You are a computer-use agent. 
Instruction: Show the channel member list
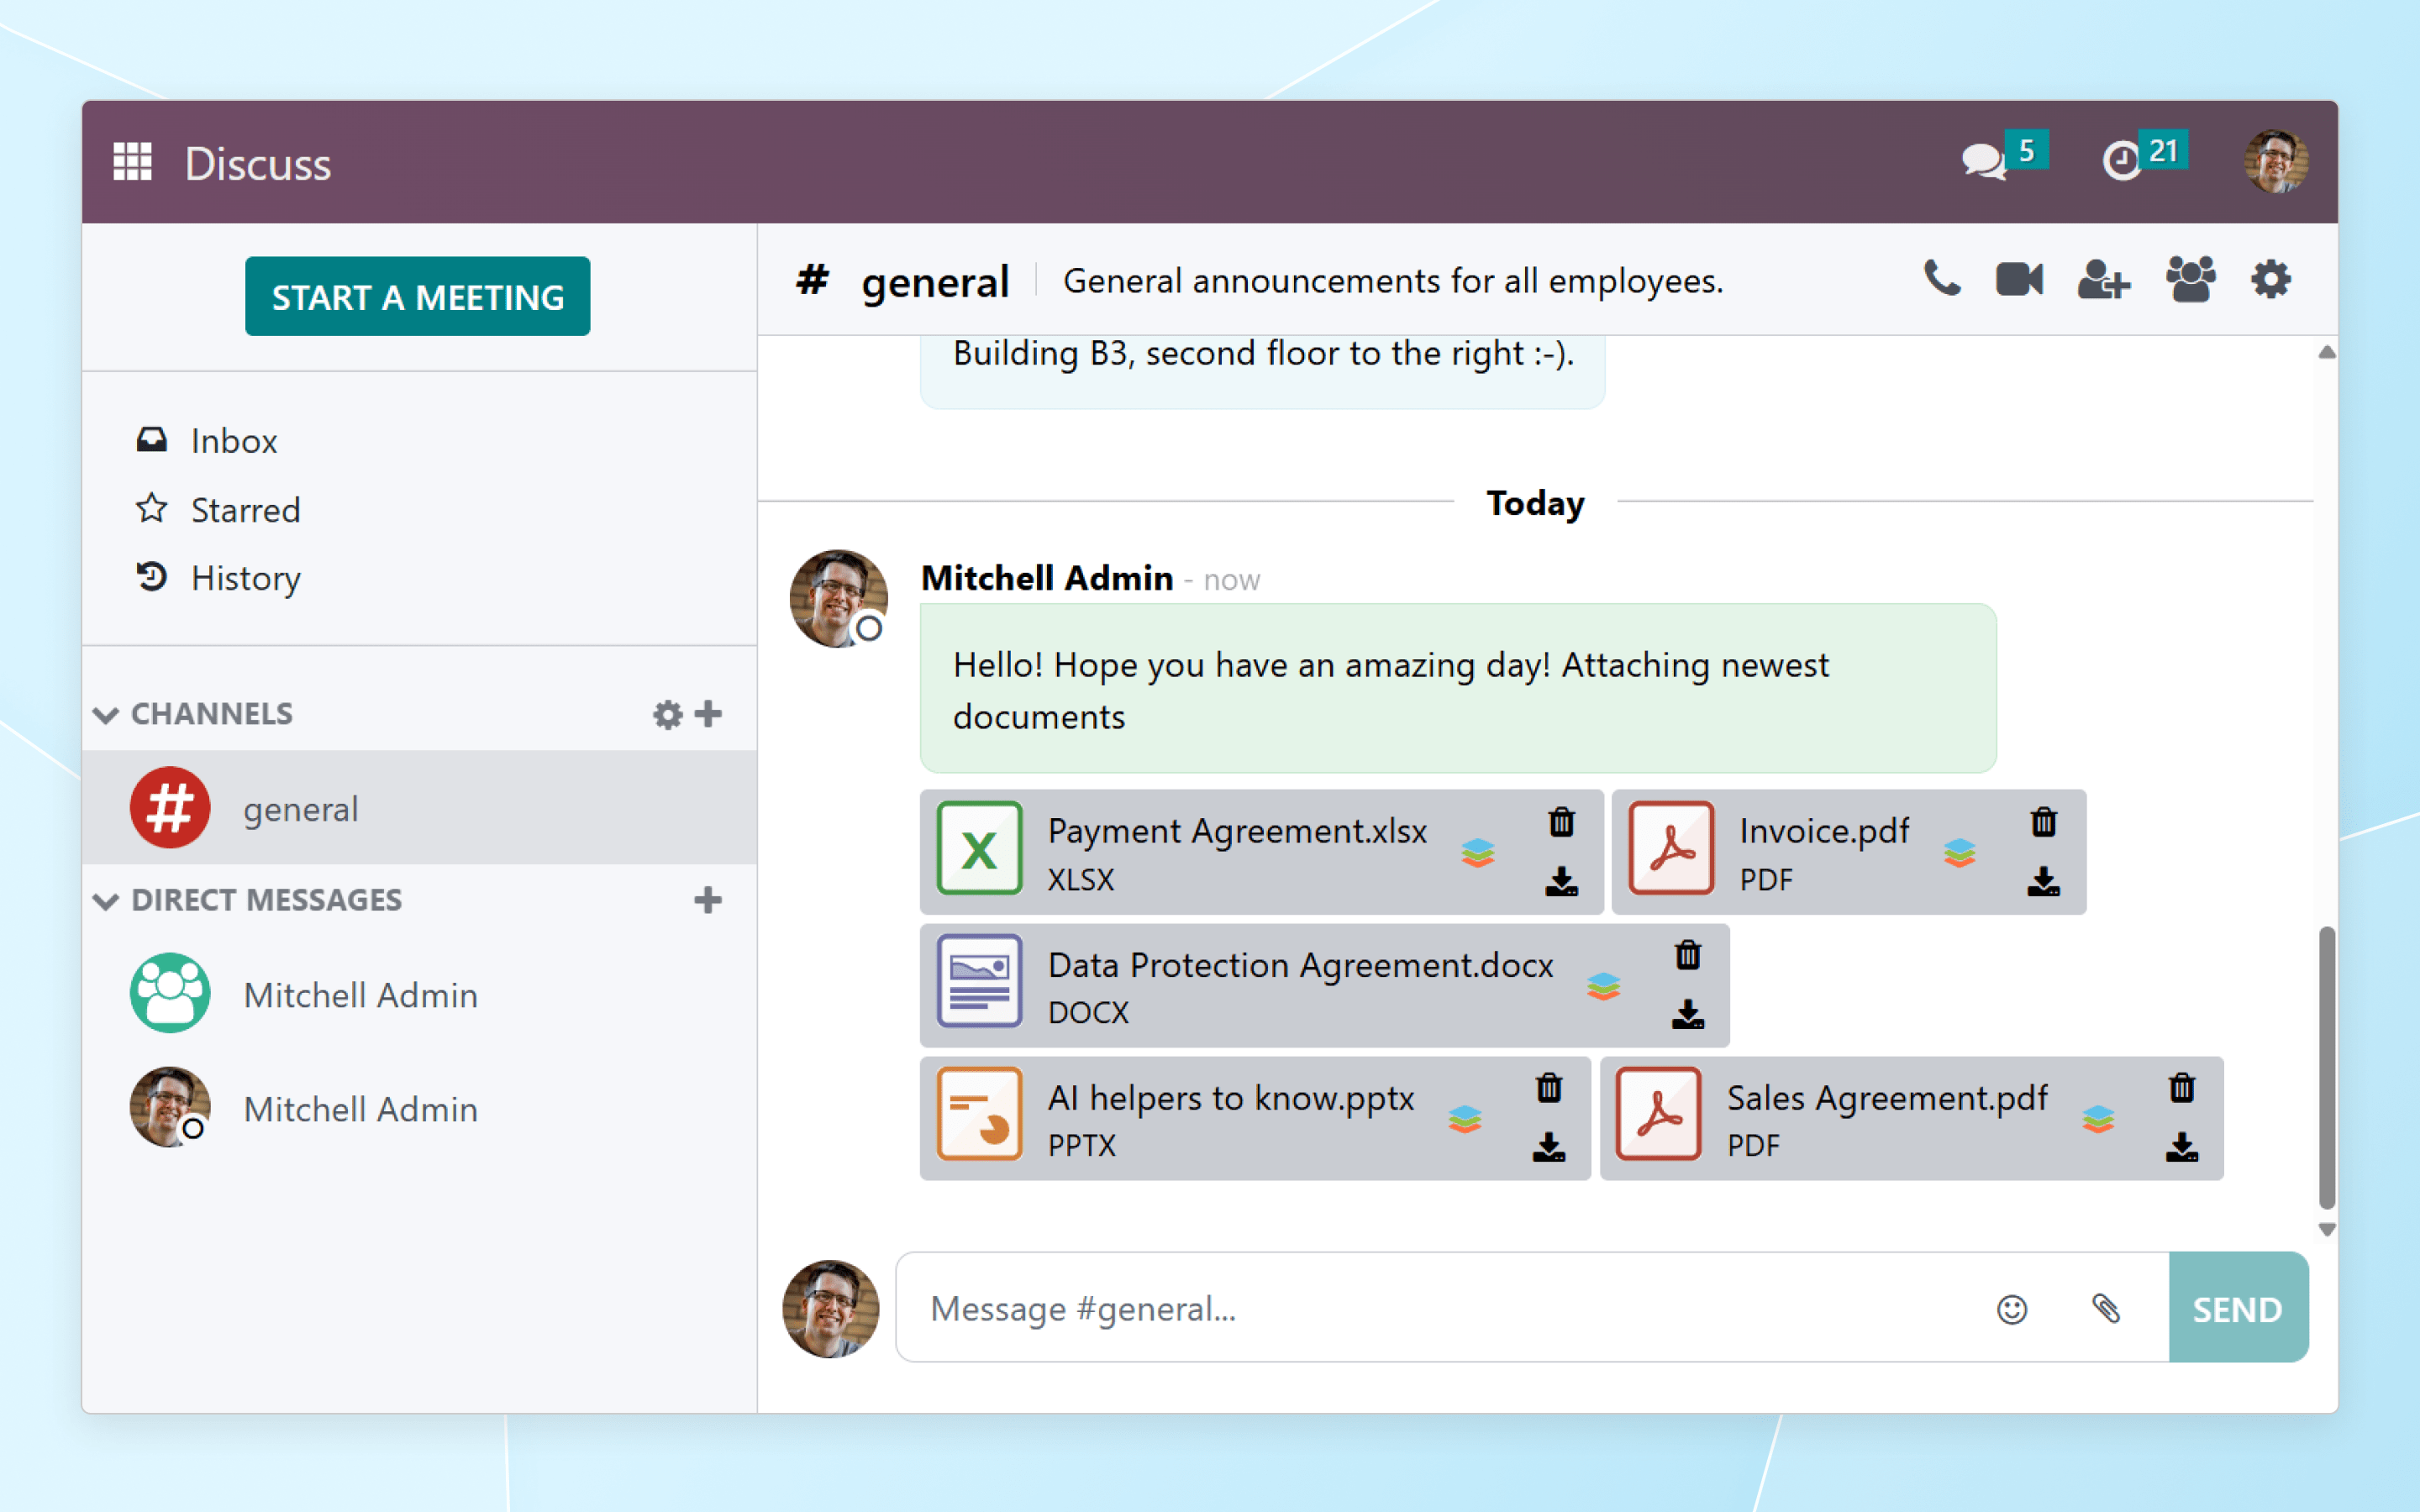point(2190,279)
